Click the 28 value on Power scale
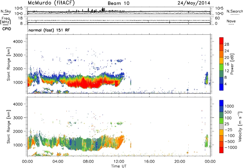243x168 pixels. click(x=227, y=44)
